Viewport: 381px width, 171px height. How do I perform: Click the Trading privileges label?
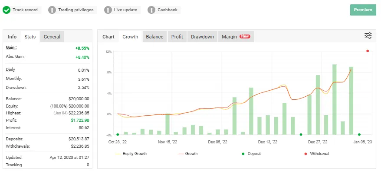pos(76,10)
